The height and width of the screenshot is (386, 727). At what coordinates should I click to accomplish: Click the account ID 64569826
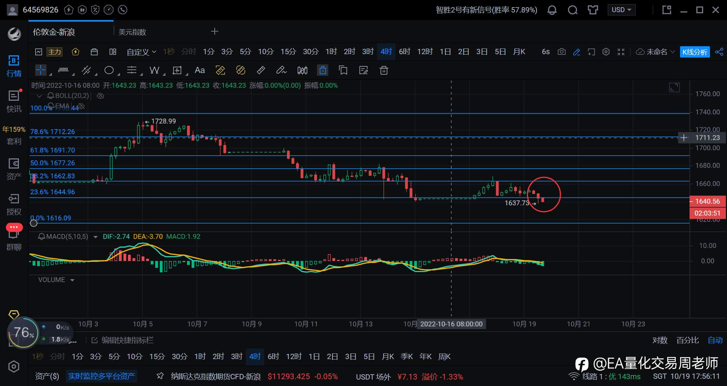[41, 10]
